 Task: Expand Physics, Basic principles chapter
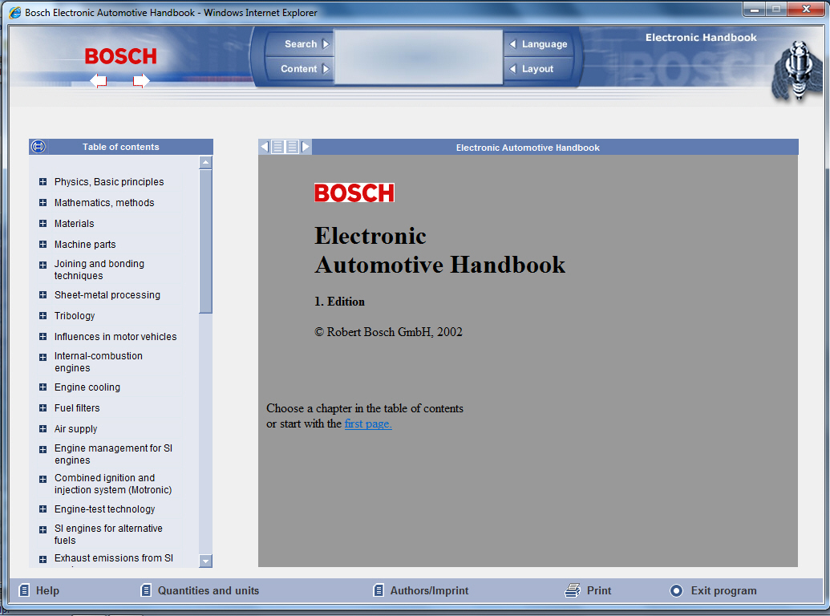43,181
